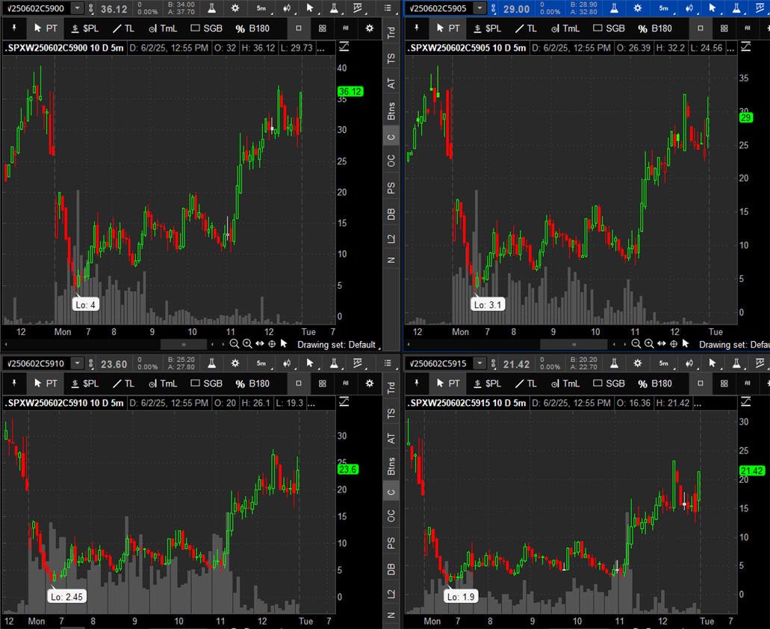The height and width of the screenshot is (629, 770).
Task: Select the pointer drawing tool in C5900 top bar
Action: [310, 8]
